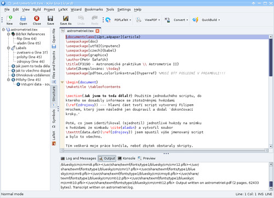Collapse the astrometrieII.tex tree root

pyautogui.click(x=3, y=29)
